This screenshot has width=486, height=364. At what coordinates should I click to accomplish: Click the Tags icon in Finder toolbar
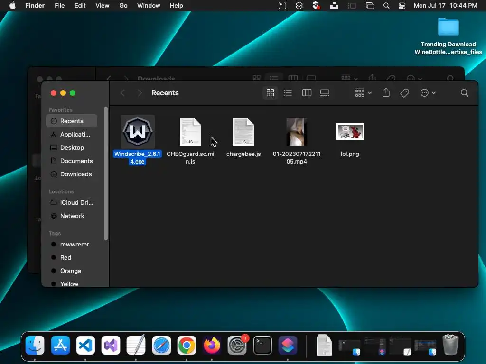click(x=404, y=93)
